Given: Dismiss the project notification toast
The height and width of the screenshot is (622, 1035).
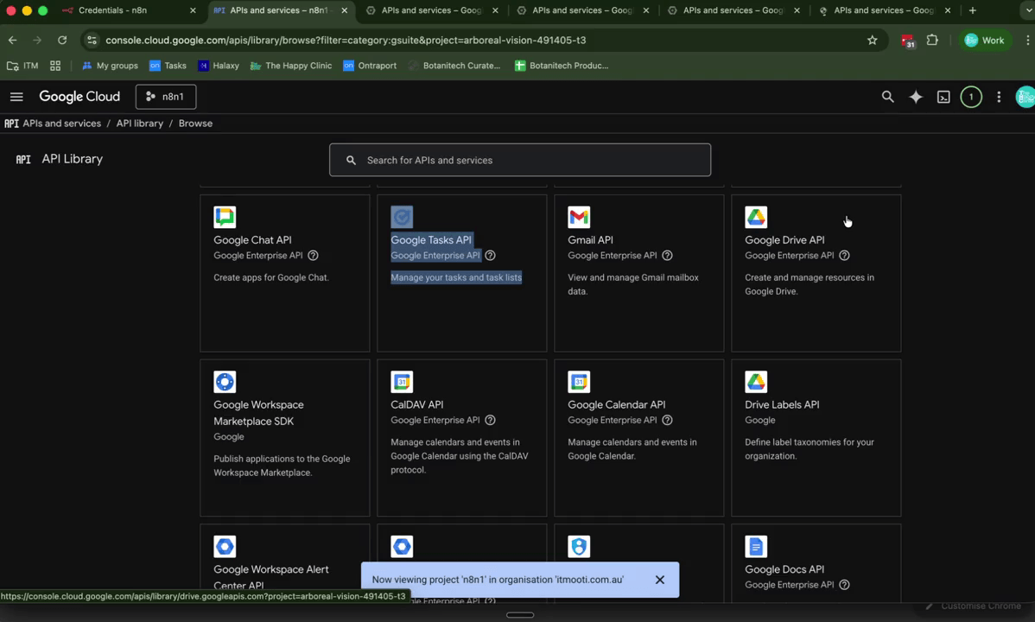Looking at the screenshot, I should [659, 580].
